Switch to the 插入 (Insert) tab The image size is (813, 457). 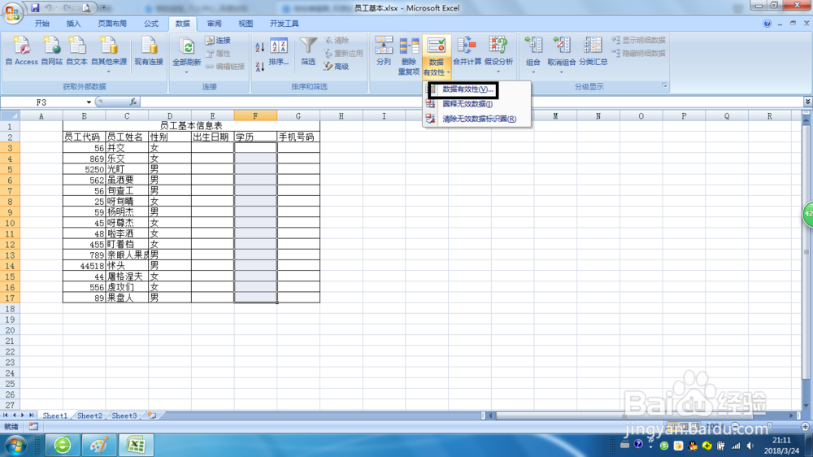click(x=74, y=24)
